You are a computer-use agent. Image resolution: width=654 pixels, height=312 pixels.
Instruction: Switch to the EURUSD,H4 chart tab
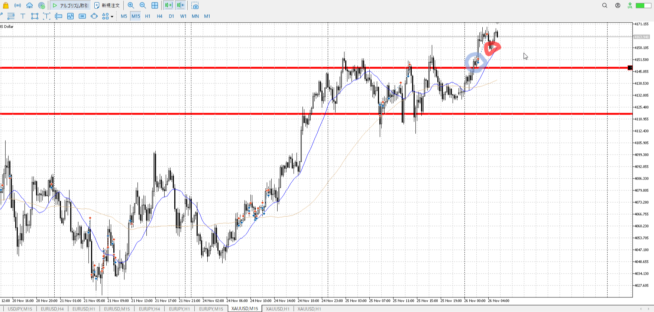[x=52, y=309]
